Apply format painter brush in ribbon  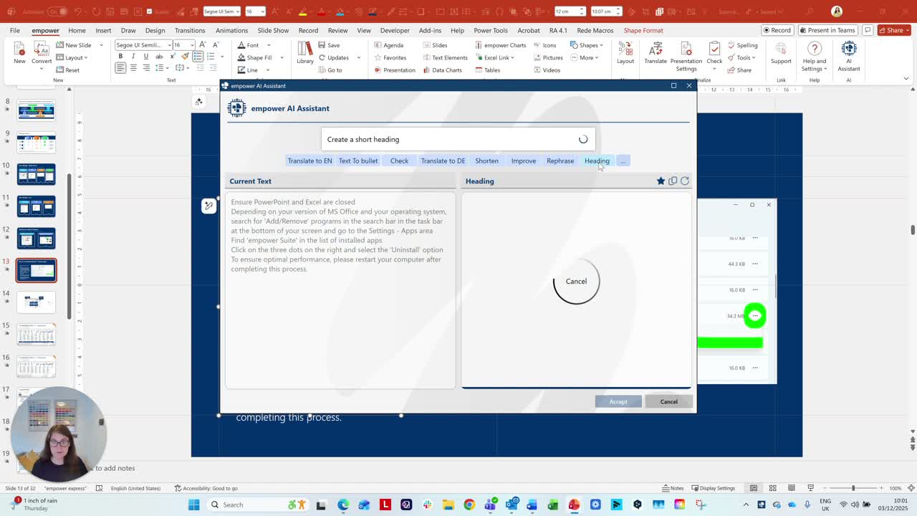[185, 57]
